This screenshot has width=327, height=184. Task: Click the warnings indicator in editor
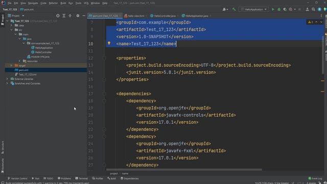tap(310, 22)
